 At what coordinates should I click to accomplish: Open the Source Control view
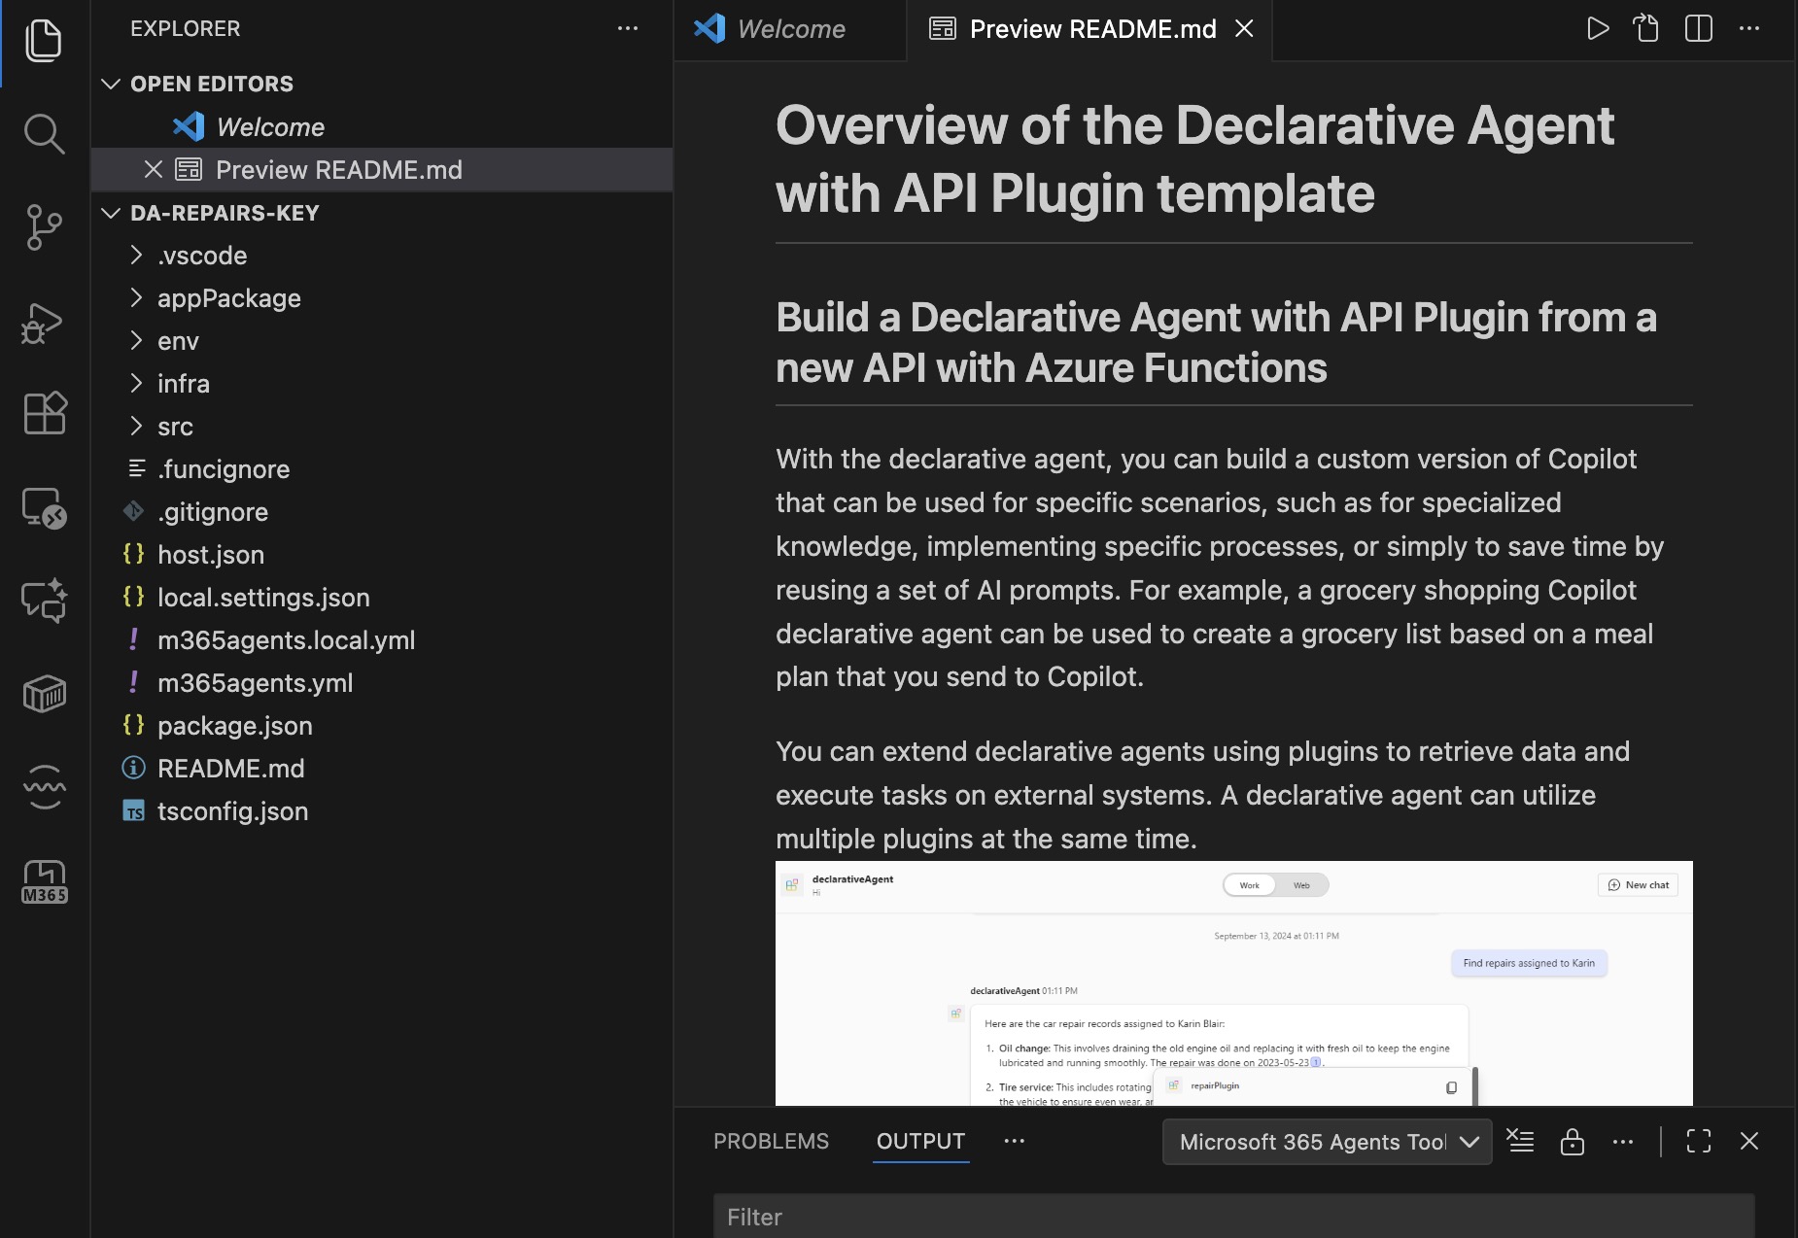tap(44, 227)
